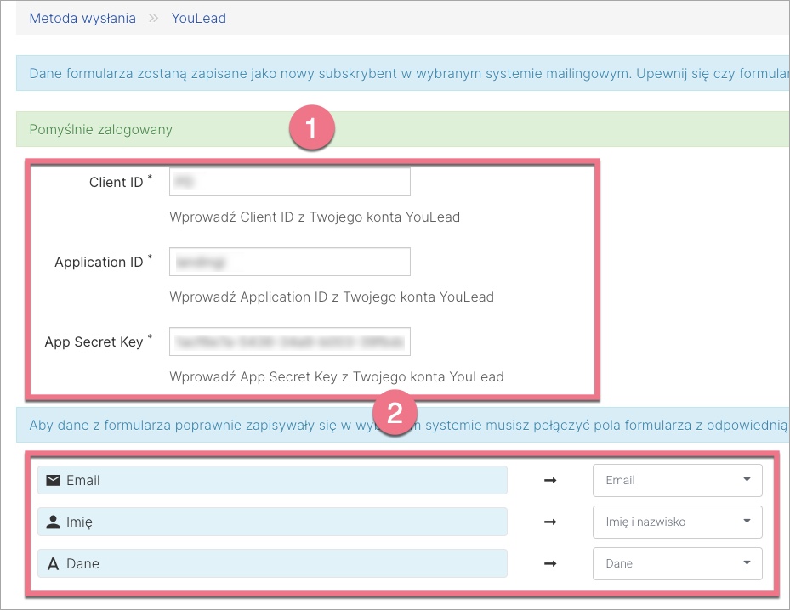This screenshot has height=610, width=790.
Task: Click the person icon beside Imię
Action: 53,522
